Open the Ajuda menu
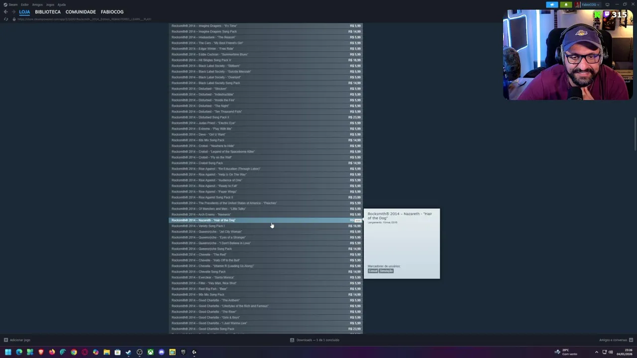Viewport: 637px width, 358px height. tap(61, 4)
